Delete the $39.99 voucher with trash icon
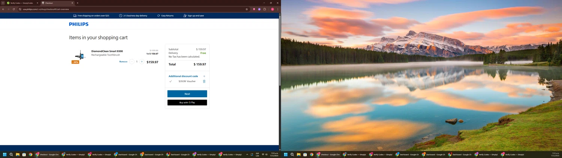 pyautogui.click(x=204, y=81)
